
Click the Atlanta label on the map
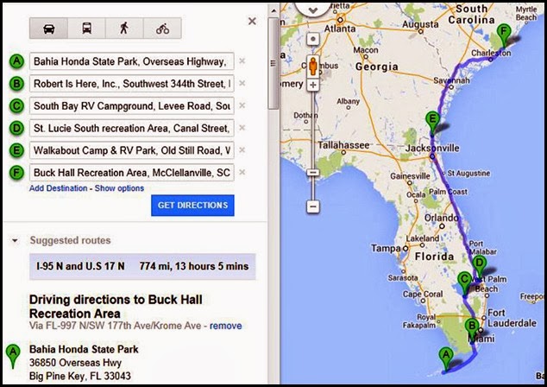pos(340,29)
